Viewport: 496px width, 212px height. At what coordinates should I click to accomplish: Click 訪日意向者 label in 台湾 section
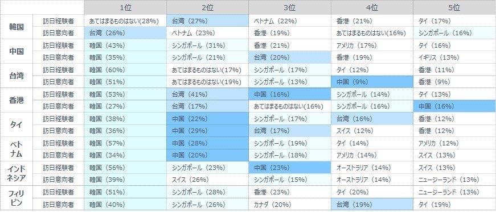coord(59,82)
